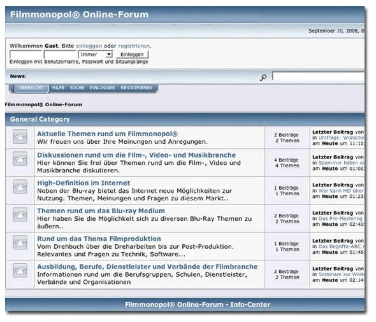This screenshot has height=322, width=376.
Task: Select the Einloggen navigation tab
Action: point(103,88)
